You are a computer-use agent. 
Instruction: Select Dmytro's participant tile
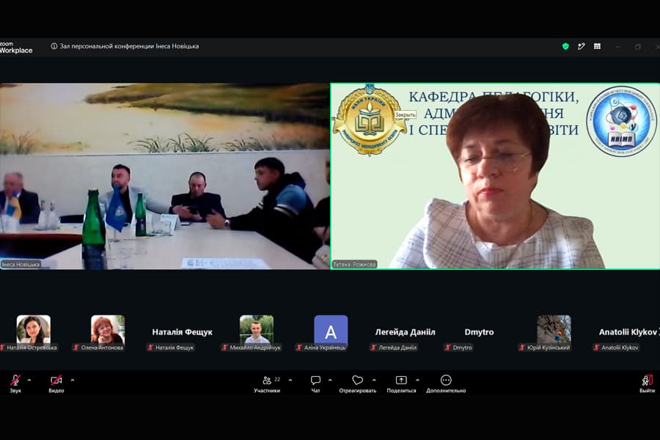480,332
